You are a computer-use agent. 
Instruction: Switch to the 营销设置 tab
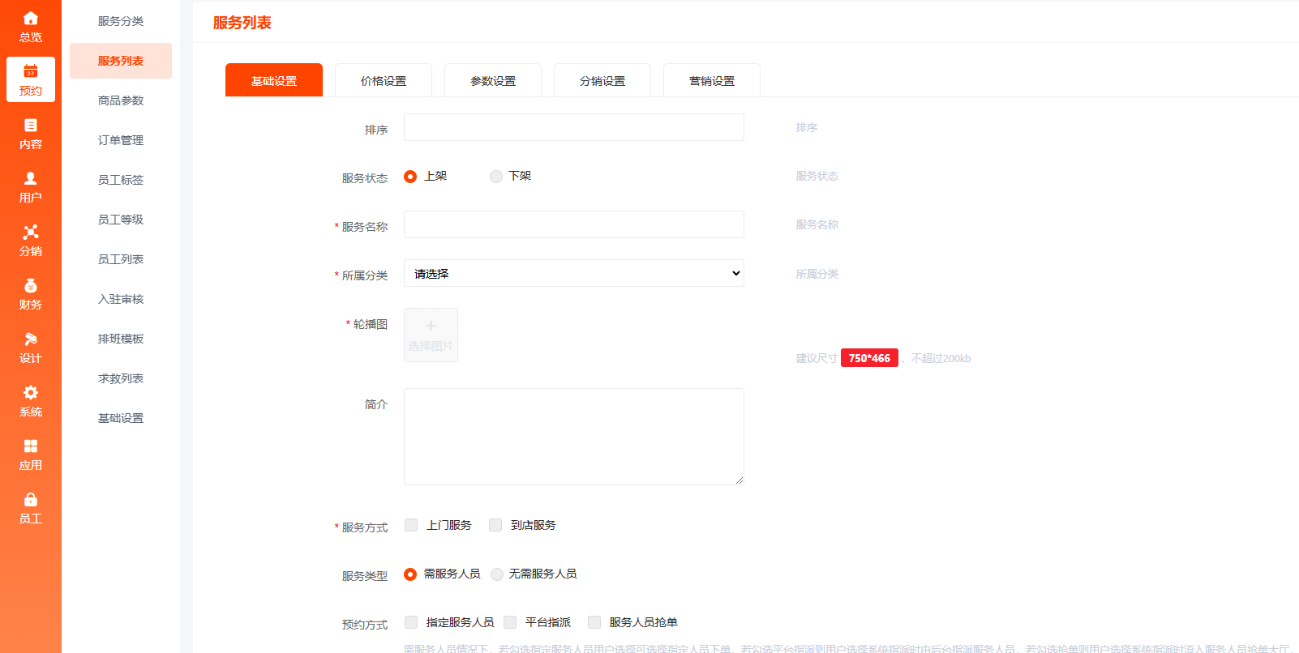712,81
